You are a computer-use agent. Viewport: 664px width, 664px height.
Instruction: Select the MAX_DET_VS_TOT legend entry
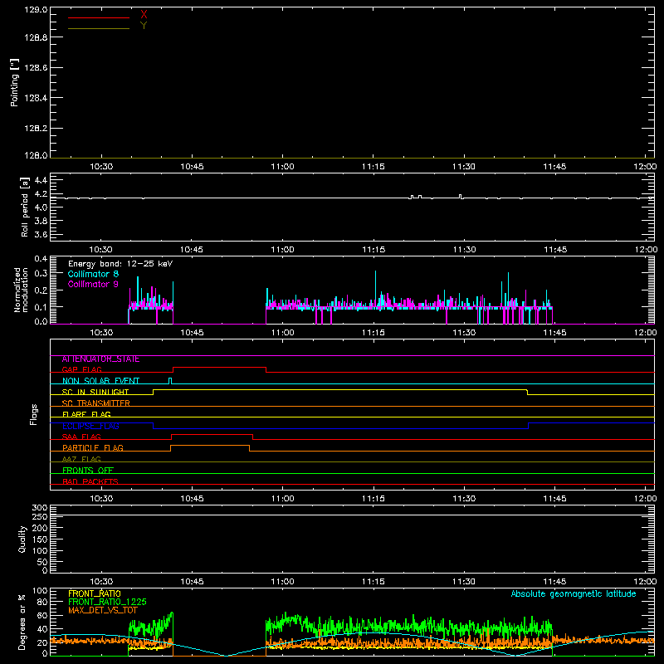point(102,610)
